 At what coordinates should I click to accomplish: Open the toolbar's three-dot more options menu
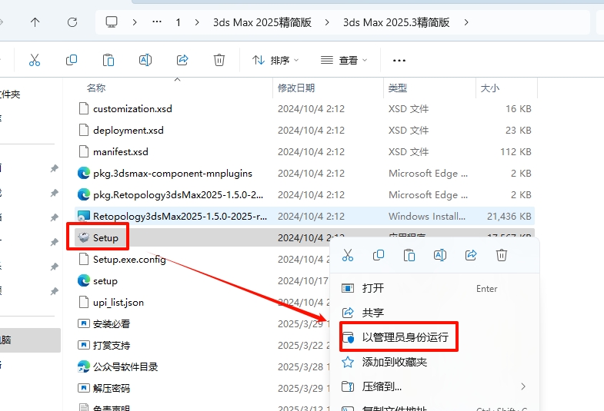click(399, 61)
